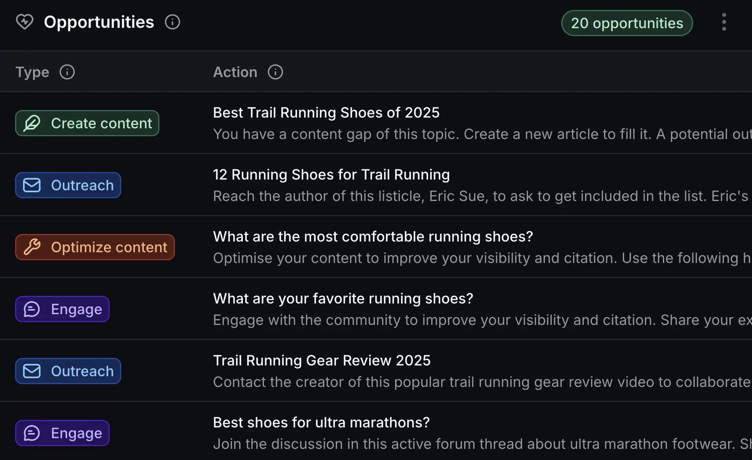Click the envelope icon in first Outreach tag
752x460 pixels.
click(32, 185)
